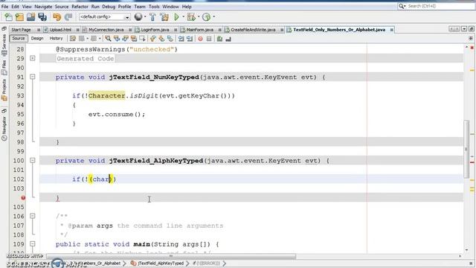
Task: Click the Save All toolbar icon
Action: coord(42,17)
